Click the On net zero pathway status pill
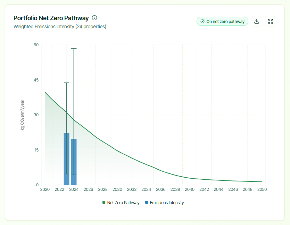Screen dimensions: 290x225 [x=222, y=21]
